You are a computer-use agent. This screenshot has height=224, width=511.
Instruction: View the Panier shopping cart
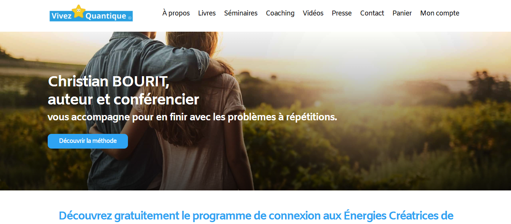pos(402,13)
